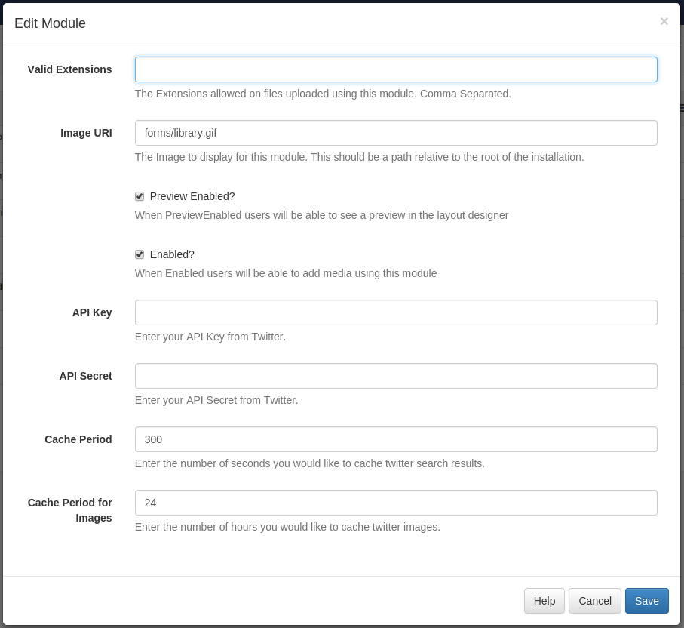Click help text about adding media using module
This screenshot has width=684, height=628.
point(286,273)
